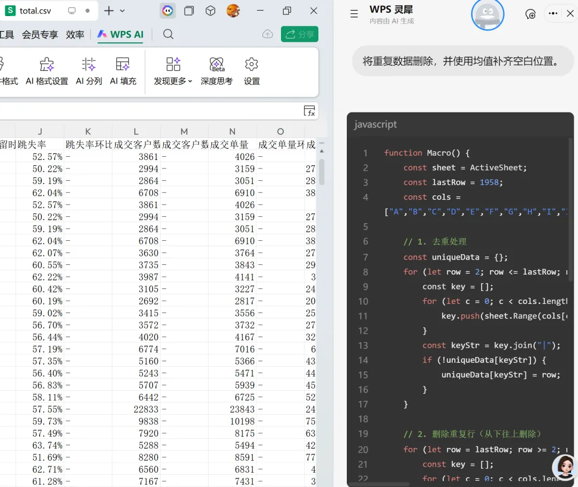Select column M header
Screen dimensions: 578x487
[x=184, y=131]
